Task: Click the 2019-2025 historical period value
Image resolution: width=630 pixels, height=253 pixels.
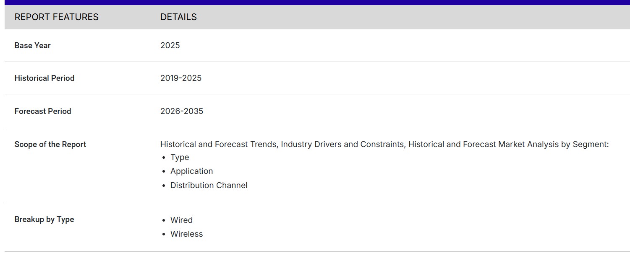Action: pyautogui.click(x=181, y=78)
